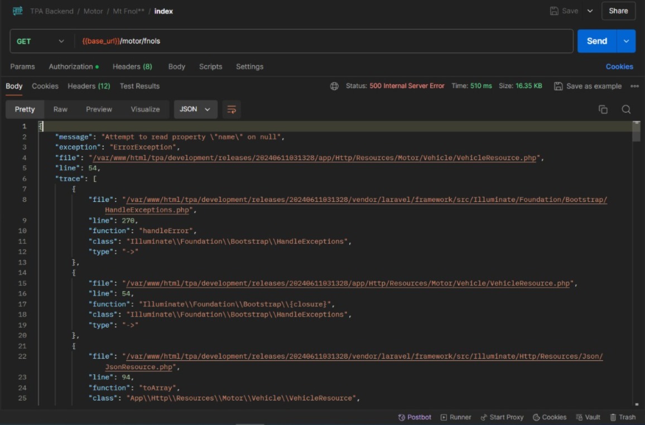Open the Trash in the footer
The image size is (645, 425).
622,417
